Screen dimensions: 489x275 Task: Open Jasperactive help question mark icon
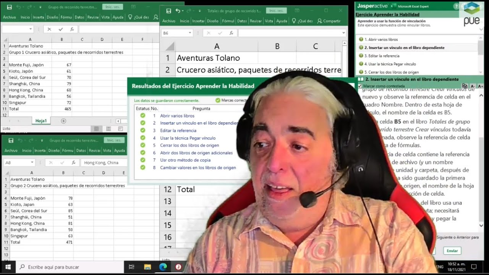tap(456, 6)
